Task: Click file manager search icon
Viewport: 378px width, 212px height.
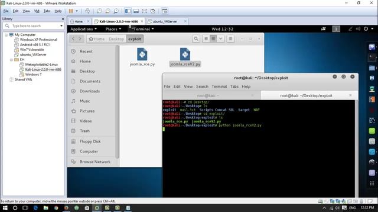Action: coord(196,39)
